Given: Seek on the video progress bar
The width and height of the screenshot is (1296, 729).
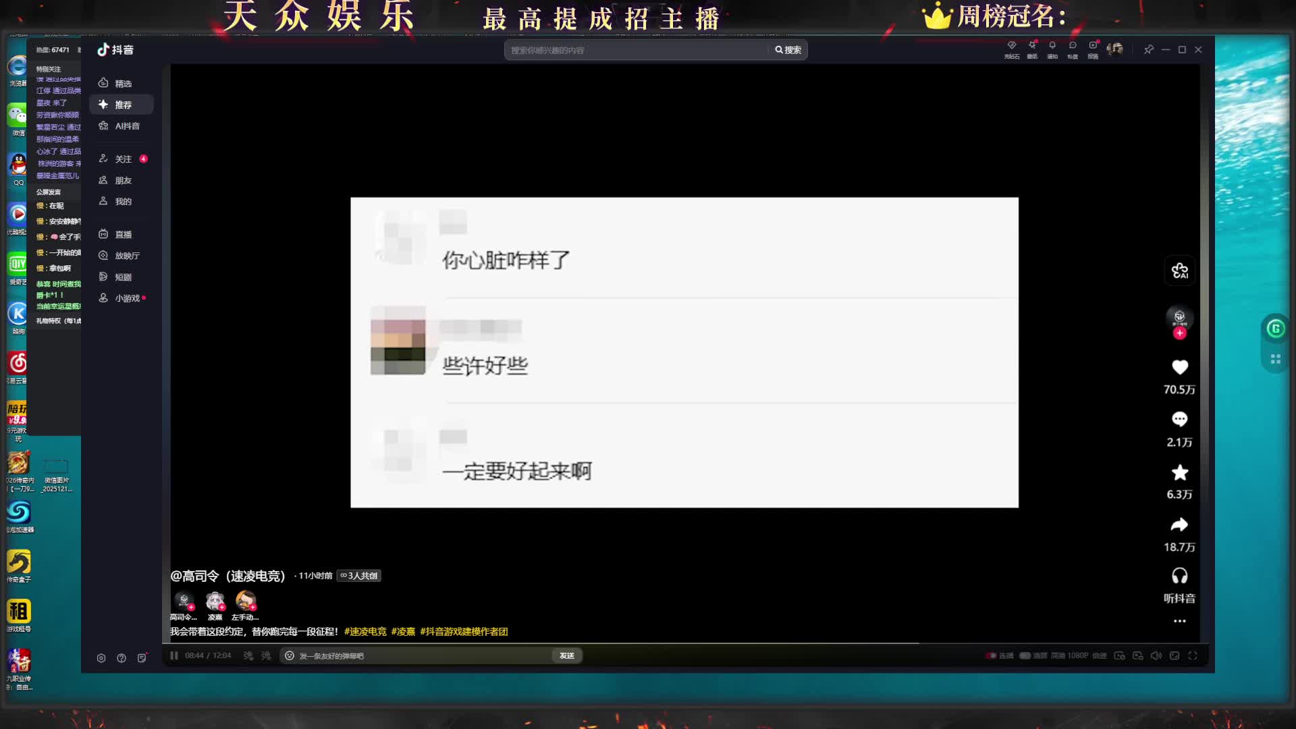Looking at the screenshot, I should click(x=675, y=643).
